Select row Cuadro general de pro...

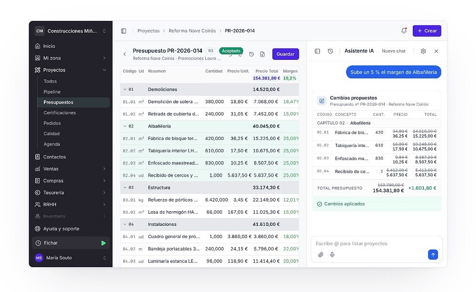[209, 237]
